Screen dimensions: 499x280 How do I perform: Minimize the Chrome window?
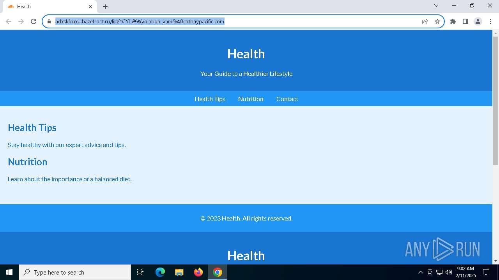click(454, 5)
